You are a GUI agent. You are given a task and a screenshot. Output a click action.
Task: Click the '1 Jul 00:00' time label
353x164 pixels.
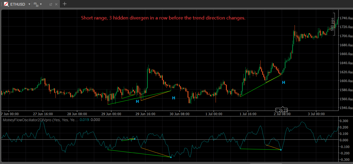[214, 114]
